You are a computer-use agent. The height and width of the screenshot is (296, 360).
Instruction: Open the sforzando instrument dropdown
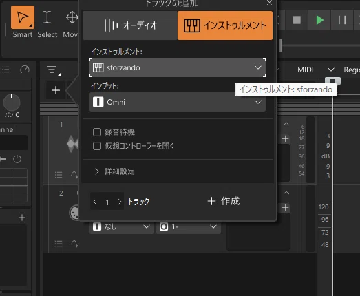coord(178,67)
